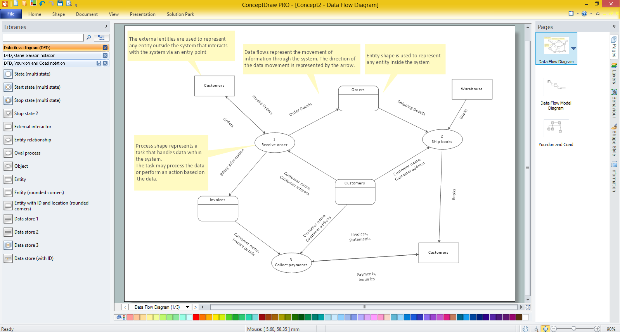Viewport: 620px width, 332px height.
Task: Open the File menu
Action: pyautogui.click(x=11, y=14)
